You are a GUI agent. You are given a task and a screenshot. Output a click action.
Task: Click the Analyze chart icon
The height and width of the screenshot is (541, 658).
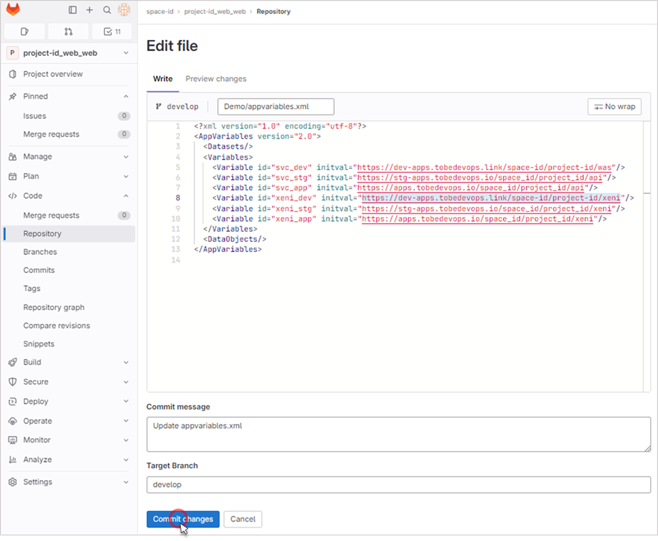pos(13,460)
